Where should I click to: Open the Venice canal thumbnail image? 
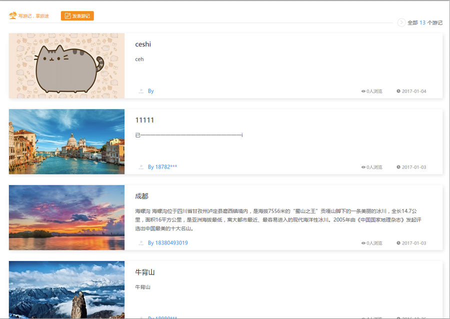coord(66,141)
